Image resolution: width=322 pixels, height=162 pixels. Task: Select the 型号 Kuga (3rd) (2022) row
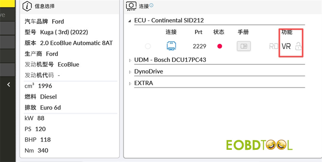(56, 32)
